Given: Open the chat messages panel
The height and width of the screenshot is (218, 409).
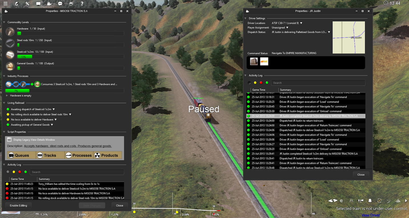Looking at the screenshot, I should coord(60,4).
